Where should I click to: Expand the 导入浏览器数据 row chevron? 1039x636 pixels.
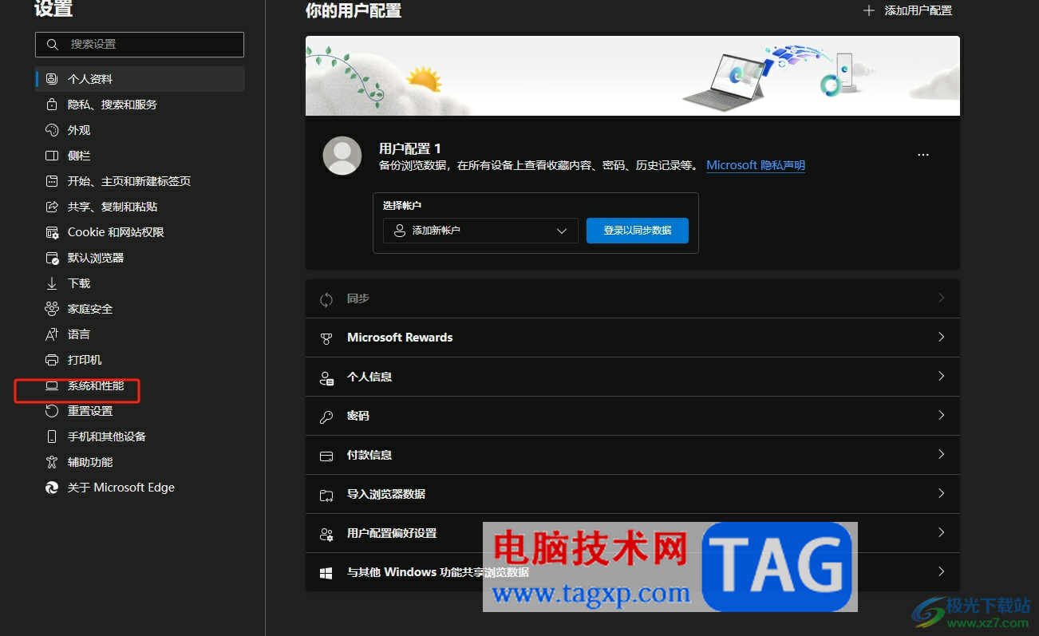942,493
